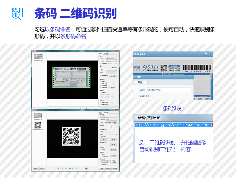Click the blue barcode magnifier logo icon
Image resolution: width=236 pixels, height=182 pixels.
(x=17, y=14)
